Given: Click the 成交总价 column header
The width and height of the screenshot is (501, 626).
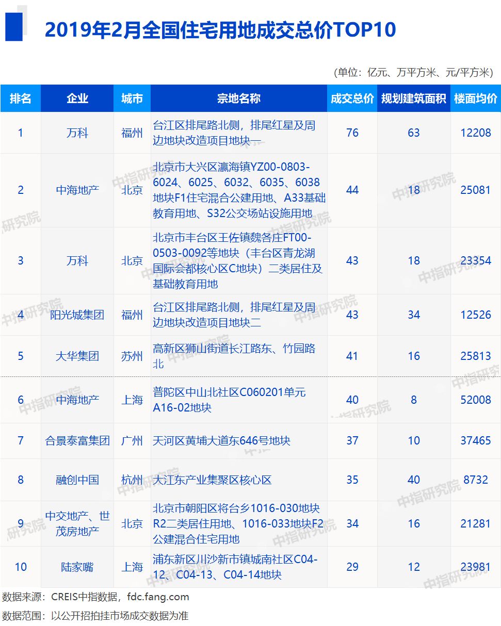Looking at the screenshot, I should pos(352,98).
